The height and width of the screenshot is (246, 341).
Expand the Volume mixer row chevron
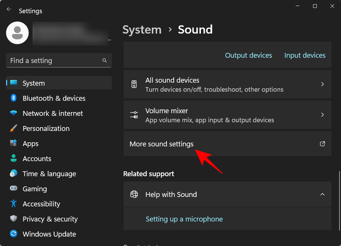click(x=322, y=115)
